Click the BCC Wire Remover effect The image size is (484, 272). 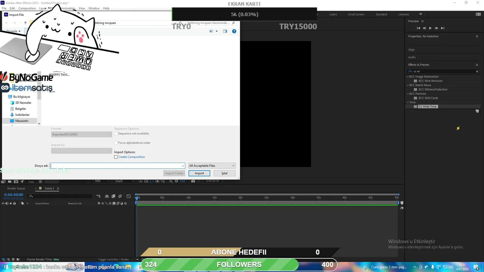pyautogui.click(x=430, y=81)
